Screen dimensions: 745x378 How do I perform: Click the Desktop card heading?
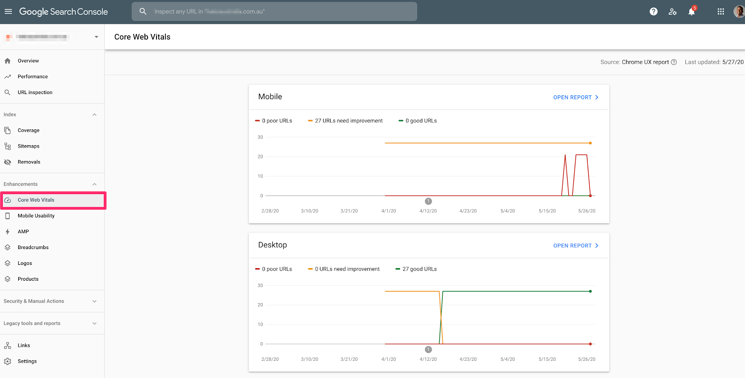click(x=272, y=245)
